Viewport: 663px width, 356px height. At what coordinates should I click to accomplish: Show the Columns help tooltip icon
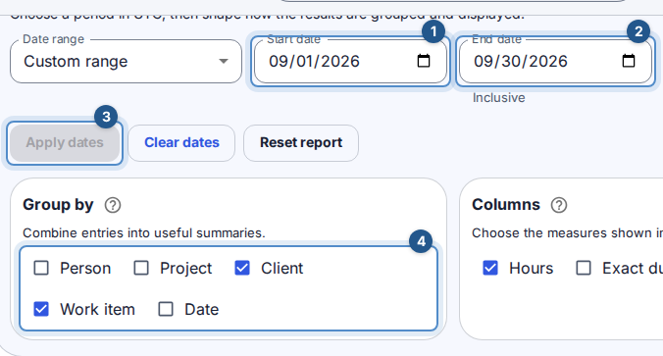click(x=559, y=205)
